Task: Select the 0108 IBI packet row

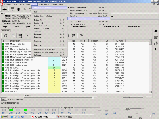Action: point(75,68)
